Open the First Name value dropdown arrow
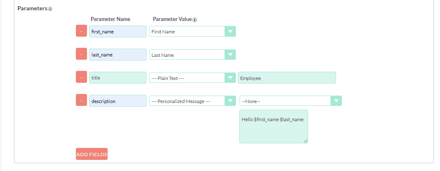The width and height of the screenshot is (440, 171). 230,31
